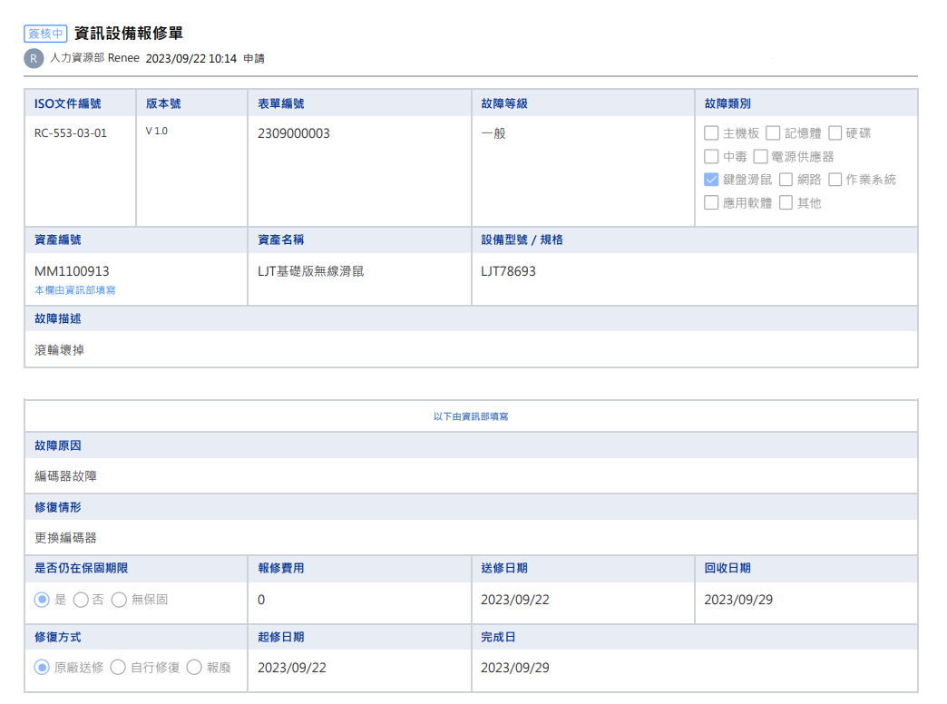
Task: Select 無保固 radio option
Action: pyautogui.click(x=119, y=600)
